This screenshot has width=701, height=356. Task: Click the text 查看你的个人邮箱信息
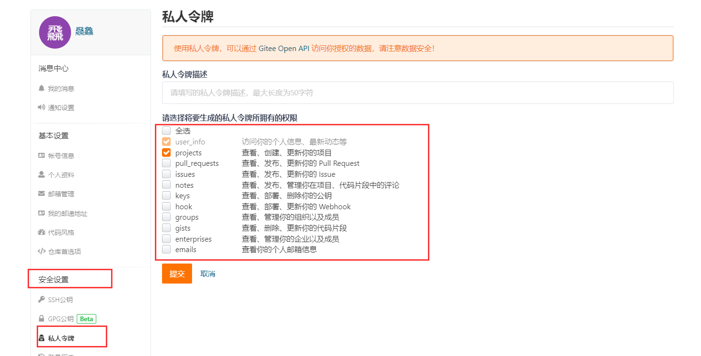pyautogui.click(x=279, y=250)
